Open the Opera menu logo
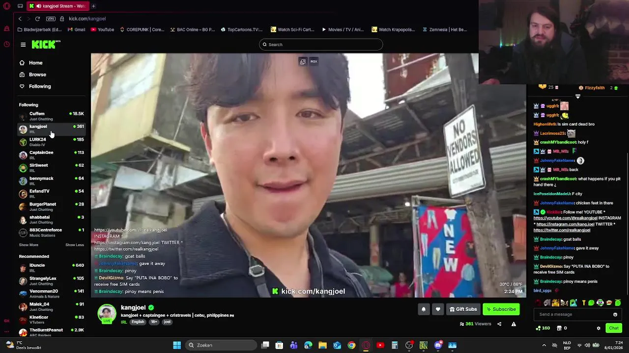629x353 pixels. 6,6
